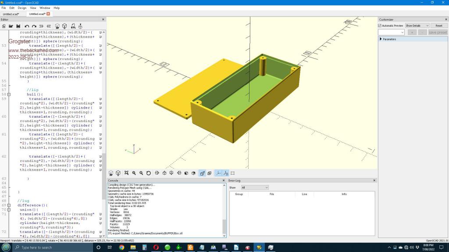Uncheck the Automatic Preview checkbox

coord(380,26)
